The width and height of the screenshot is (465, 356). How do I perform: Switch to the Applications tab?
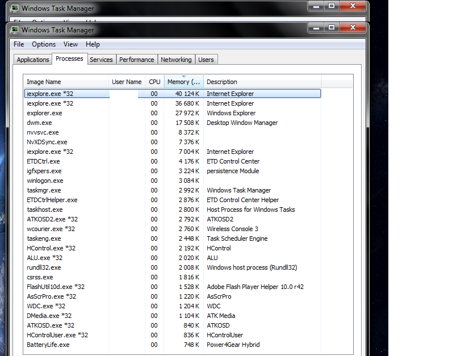[x=32, y=60]
